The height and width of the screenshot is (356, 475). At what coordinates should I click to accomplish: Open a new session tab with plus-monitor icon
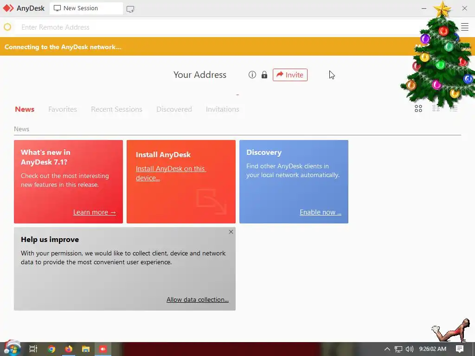[x=130, y=9]
